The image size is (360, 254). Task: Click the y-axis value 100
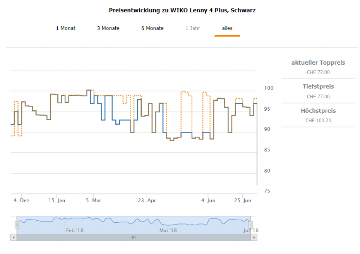pyautogui.click(x=269, y=88)
